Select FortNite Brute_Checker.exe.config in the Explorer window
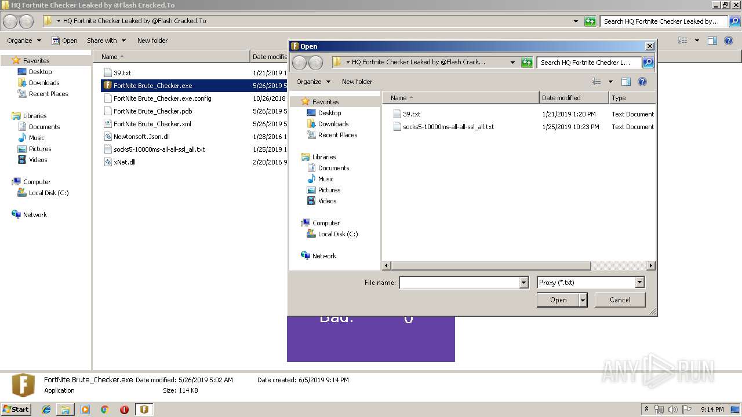The height and width of the screenshot is (417, 742). point(157,98)
